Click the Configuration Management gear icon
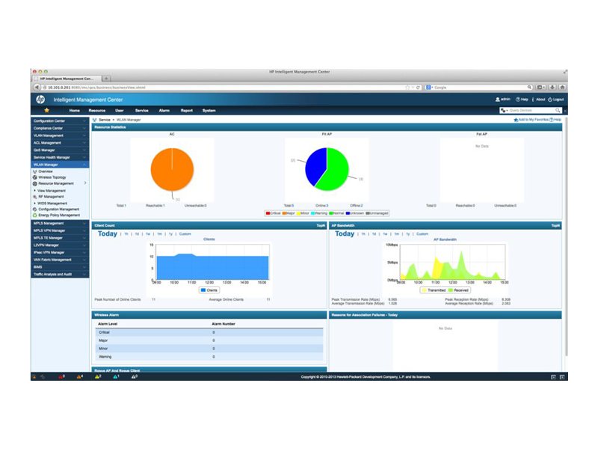The image size is (598, 449). (x=35, y=209)
